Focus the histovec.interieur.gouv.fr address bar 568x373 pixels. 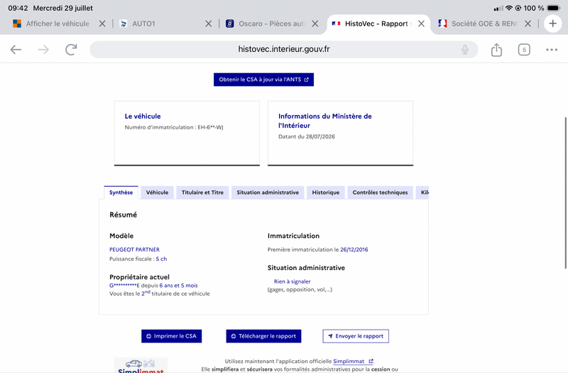(283, 49)
